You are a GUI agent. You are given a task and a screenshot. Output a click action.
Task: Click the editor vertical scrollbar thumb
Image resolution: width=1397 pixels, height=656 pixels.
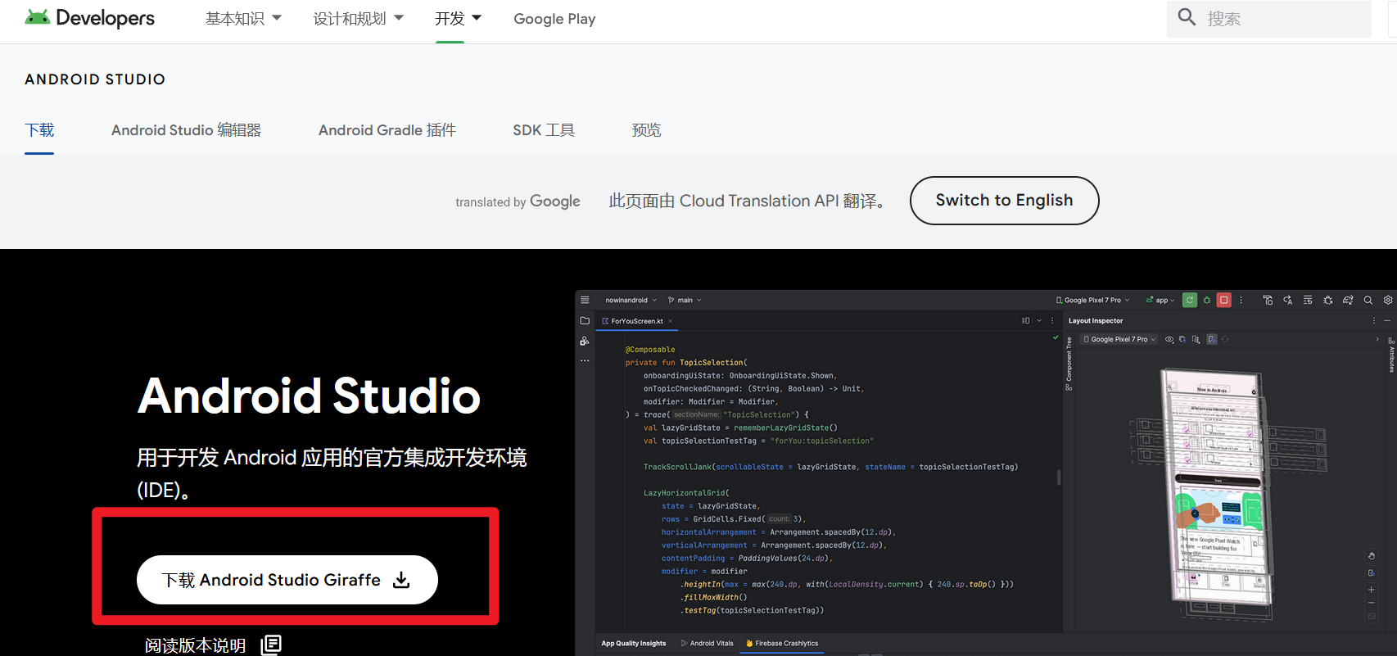(x=1059, y=477)
